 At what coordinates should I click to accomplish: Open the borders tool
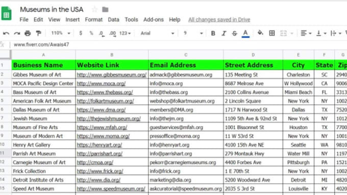pos(272,33)
